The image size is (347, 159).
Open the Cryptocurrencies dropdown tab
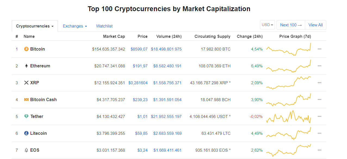(35, 26)
